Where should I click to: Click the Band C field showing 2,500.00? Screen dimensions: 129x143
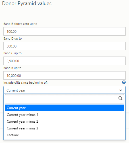[x=64, y=61]
